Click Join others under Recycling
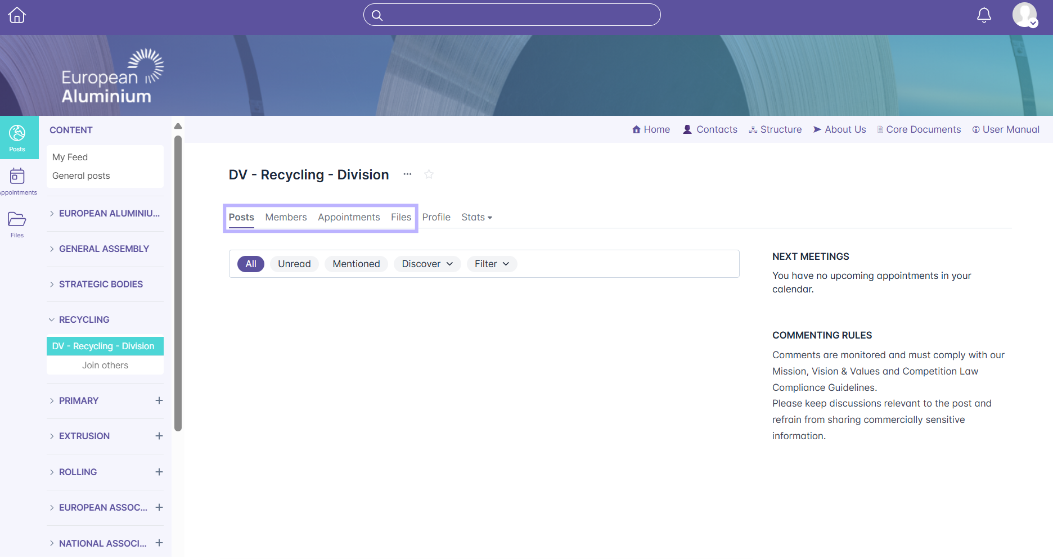This screenshot has width=1053, height=559. 105,365
